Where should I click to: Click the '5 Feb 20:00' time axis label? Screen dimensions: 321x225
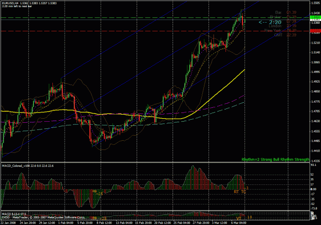(x=85, y=223)
